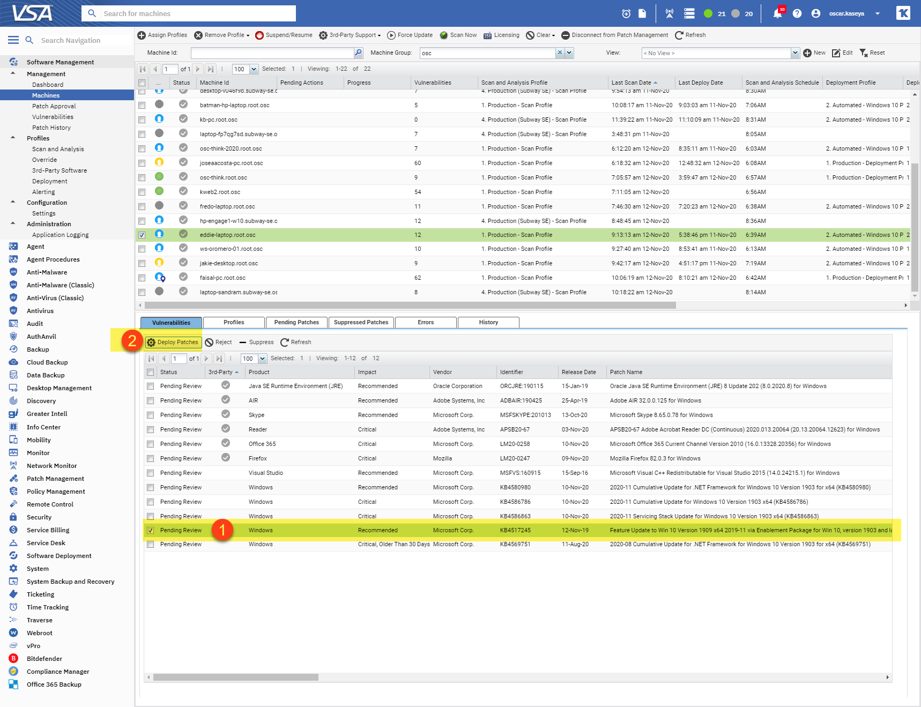Screen dimensions: 921x707
Task: Open the Remove Profile dropdown
Action: click(x=222, y=35)
